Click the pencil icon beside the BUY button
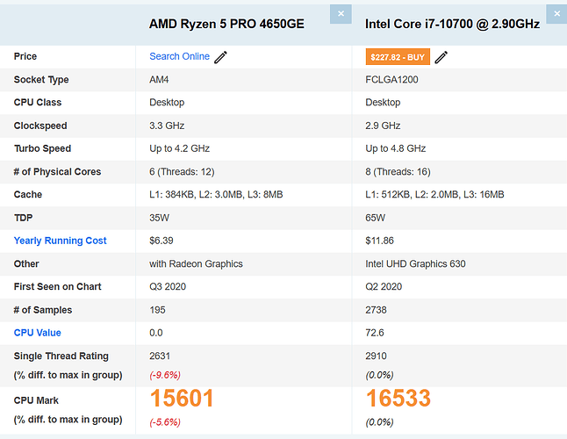 (x=441, y=57)
